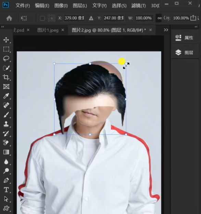Select the Clone Stamp tool

click(x=6, y=124)
